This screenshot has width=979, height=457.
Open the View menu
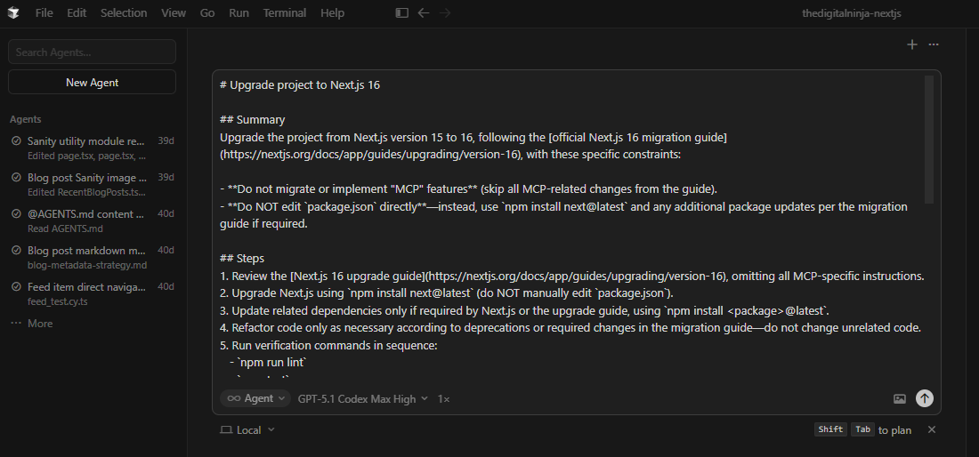173,12
